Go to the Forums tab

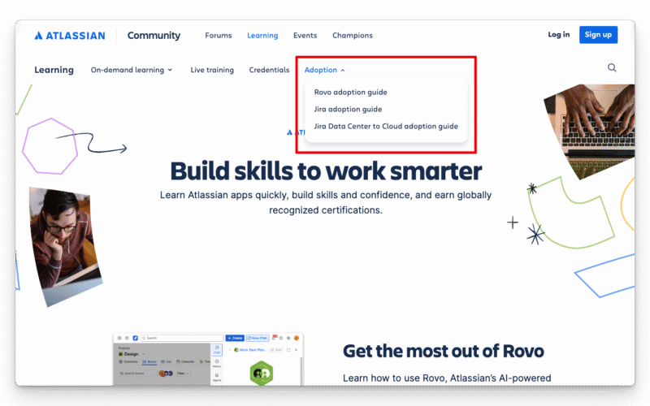tap(218, 36)
